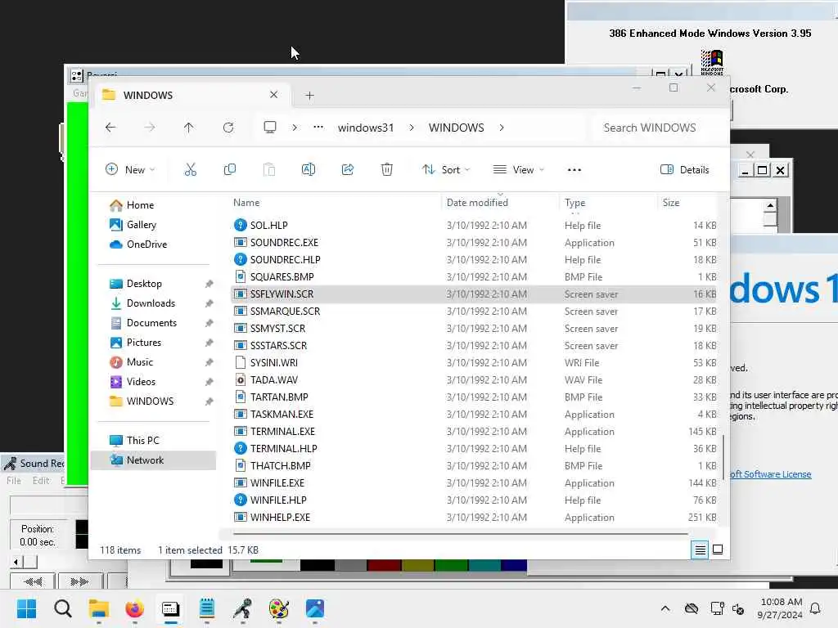This screenshot has height=628, width=838.
Task: Select the SYSINI.WRI file
Action: [x=474, y=362]
